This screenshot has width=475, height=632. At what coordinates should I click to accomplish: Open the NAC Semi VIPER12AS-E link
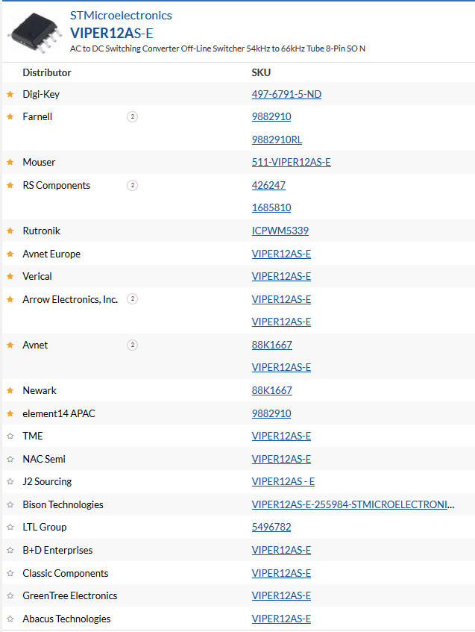pos(281,459)
